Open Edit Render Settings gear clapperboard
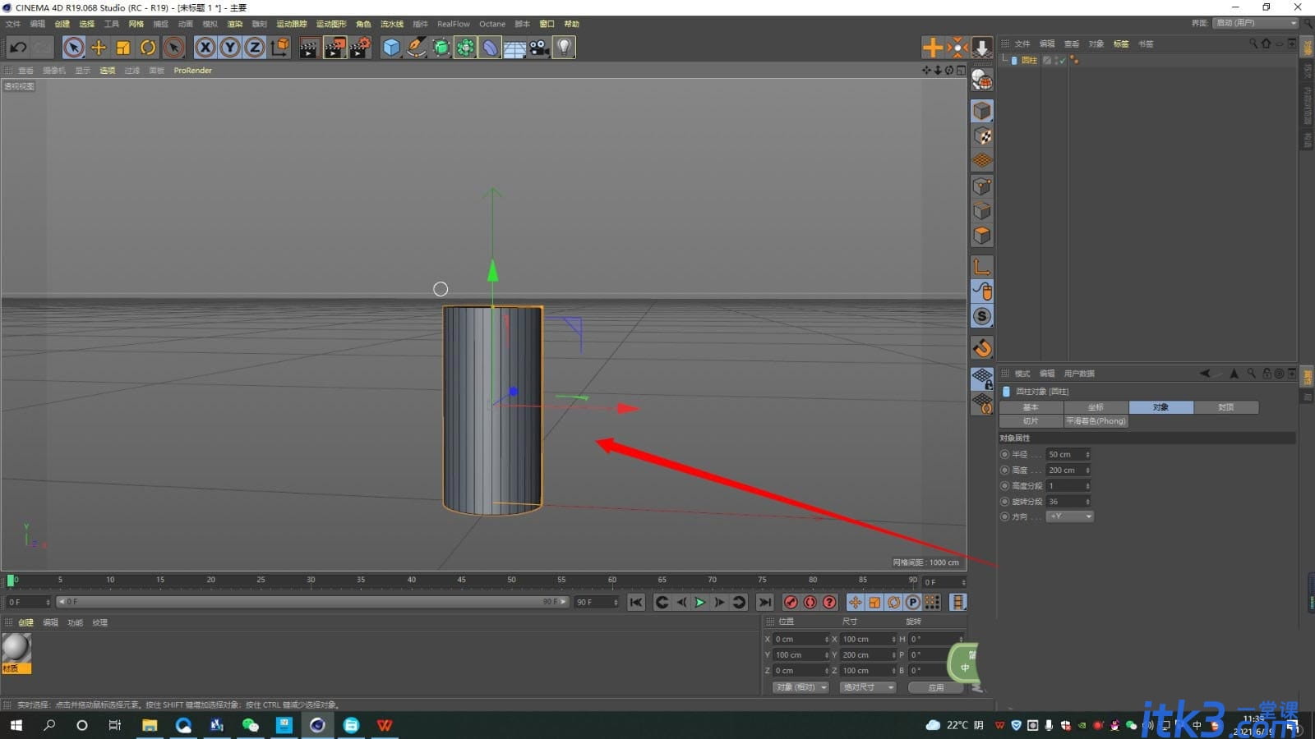1315x739 pixels. click(360, 48)
